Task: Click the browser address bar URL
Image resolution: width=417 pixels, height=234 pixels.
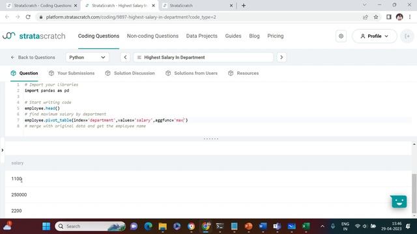Action: tap(131, 17)
